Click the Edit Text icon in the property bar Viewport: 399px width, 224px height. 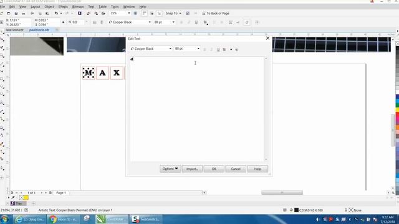[x=238, y=22]
